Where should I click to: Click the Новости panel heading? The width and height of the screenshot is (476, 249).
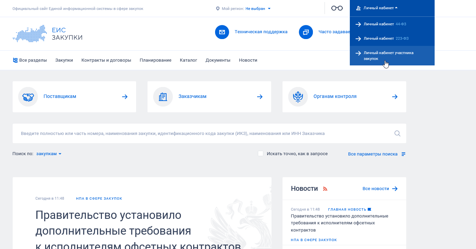[x=304, y=189]
